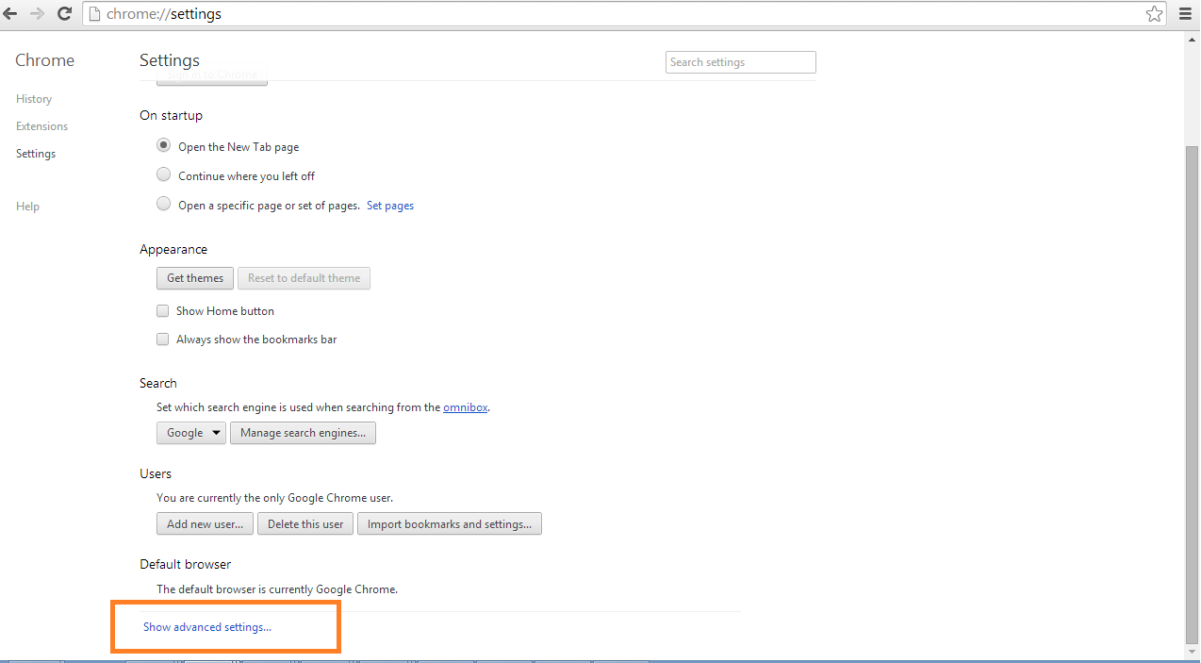The image size is (1201, 663).
Task: Click 'Manage search engines...' button
Action: point(304,433)
